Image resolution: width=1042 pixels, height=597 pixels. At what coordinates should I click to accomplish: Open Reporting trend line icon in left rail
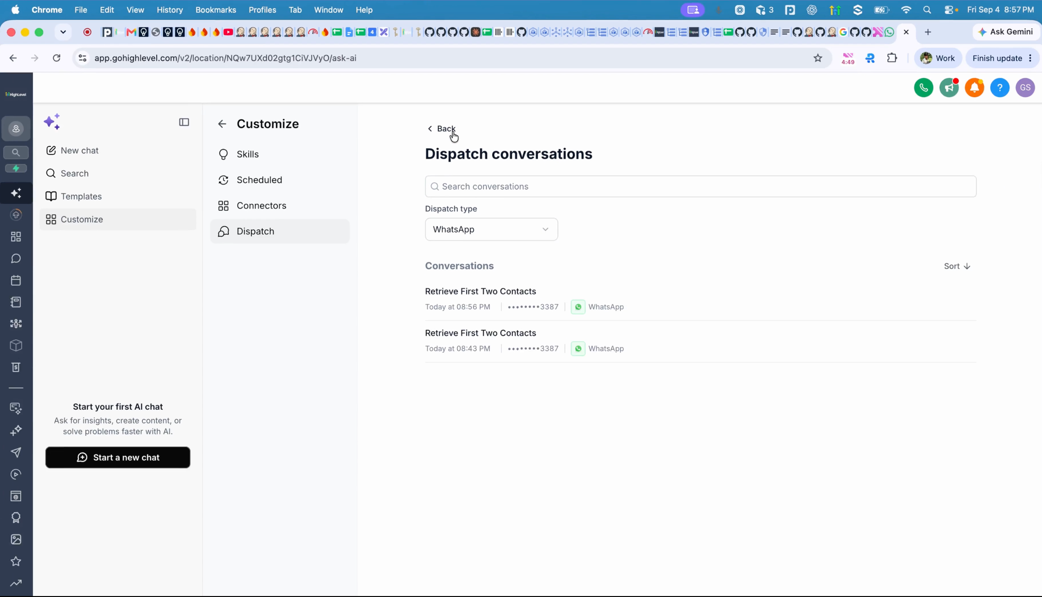(16, 583)
